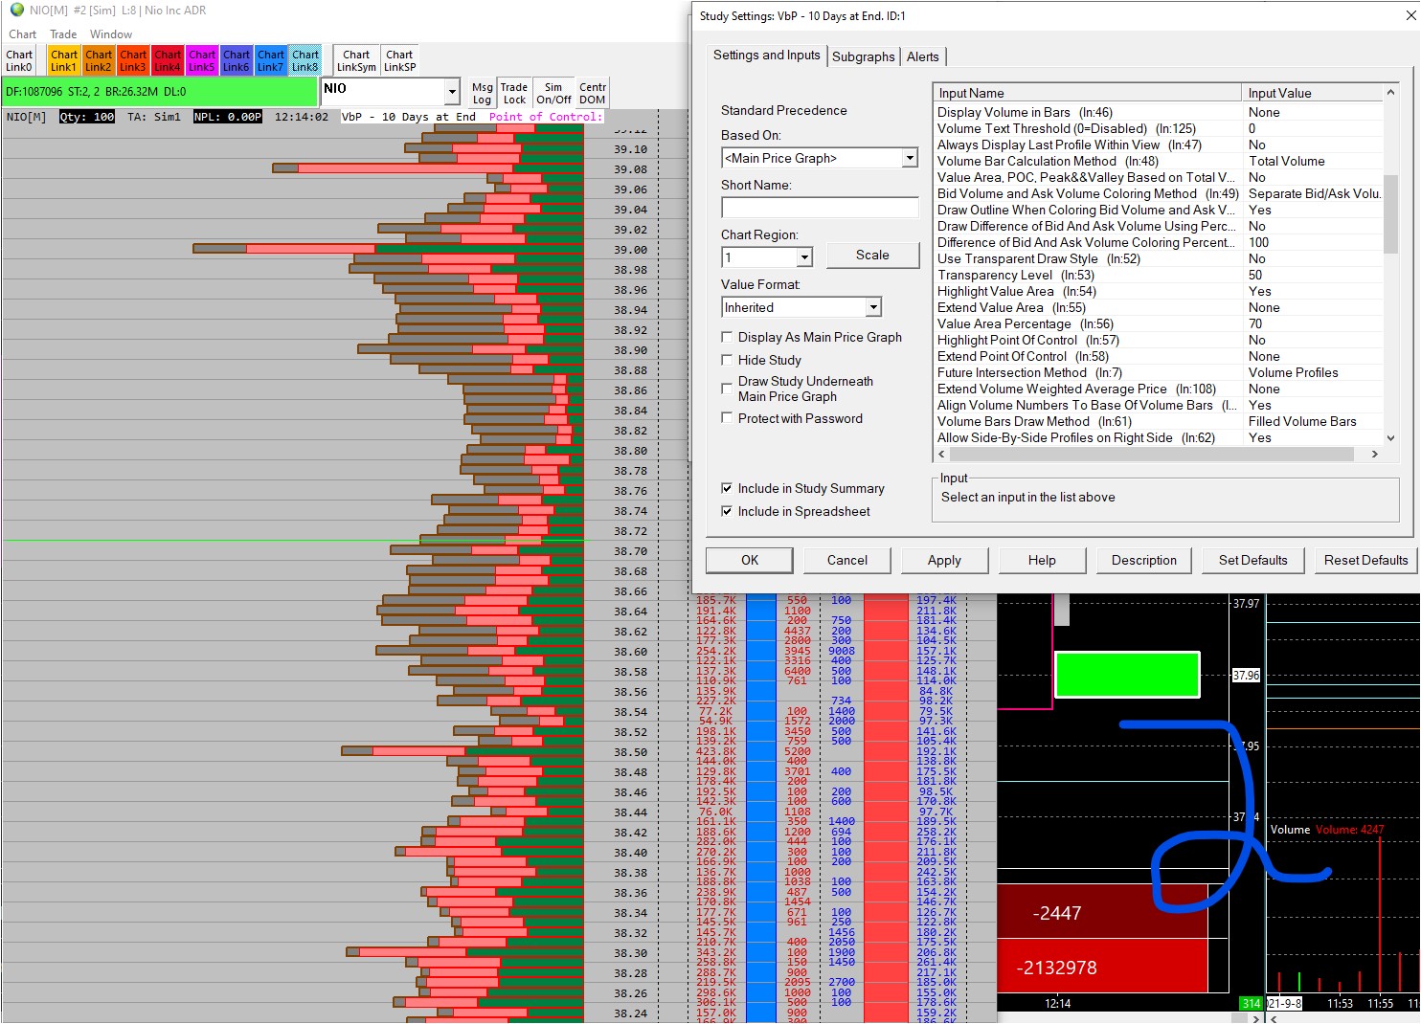Open the Msg Log
This screenshot has width=1421, height=1024.
pos(482,93)
